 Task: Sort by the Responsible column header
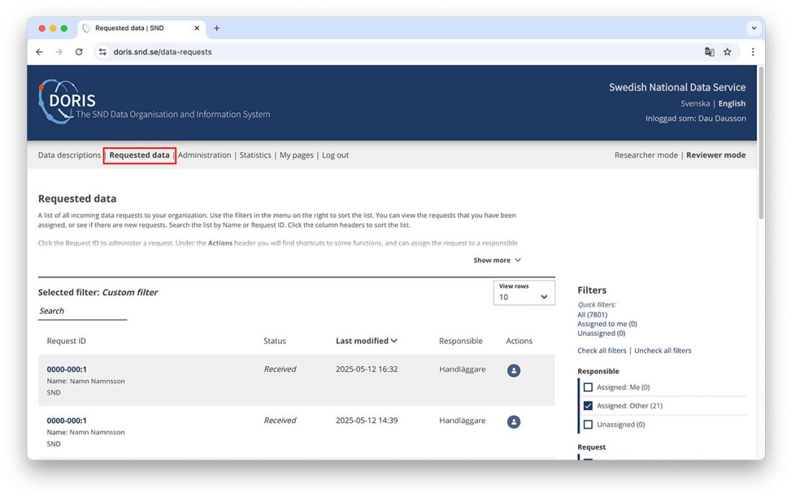tap(460, 341)
